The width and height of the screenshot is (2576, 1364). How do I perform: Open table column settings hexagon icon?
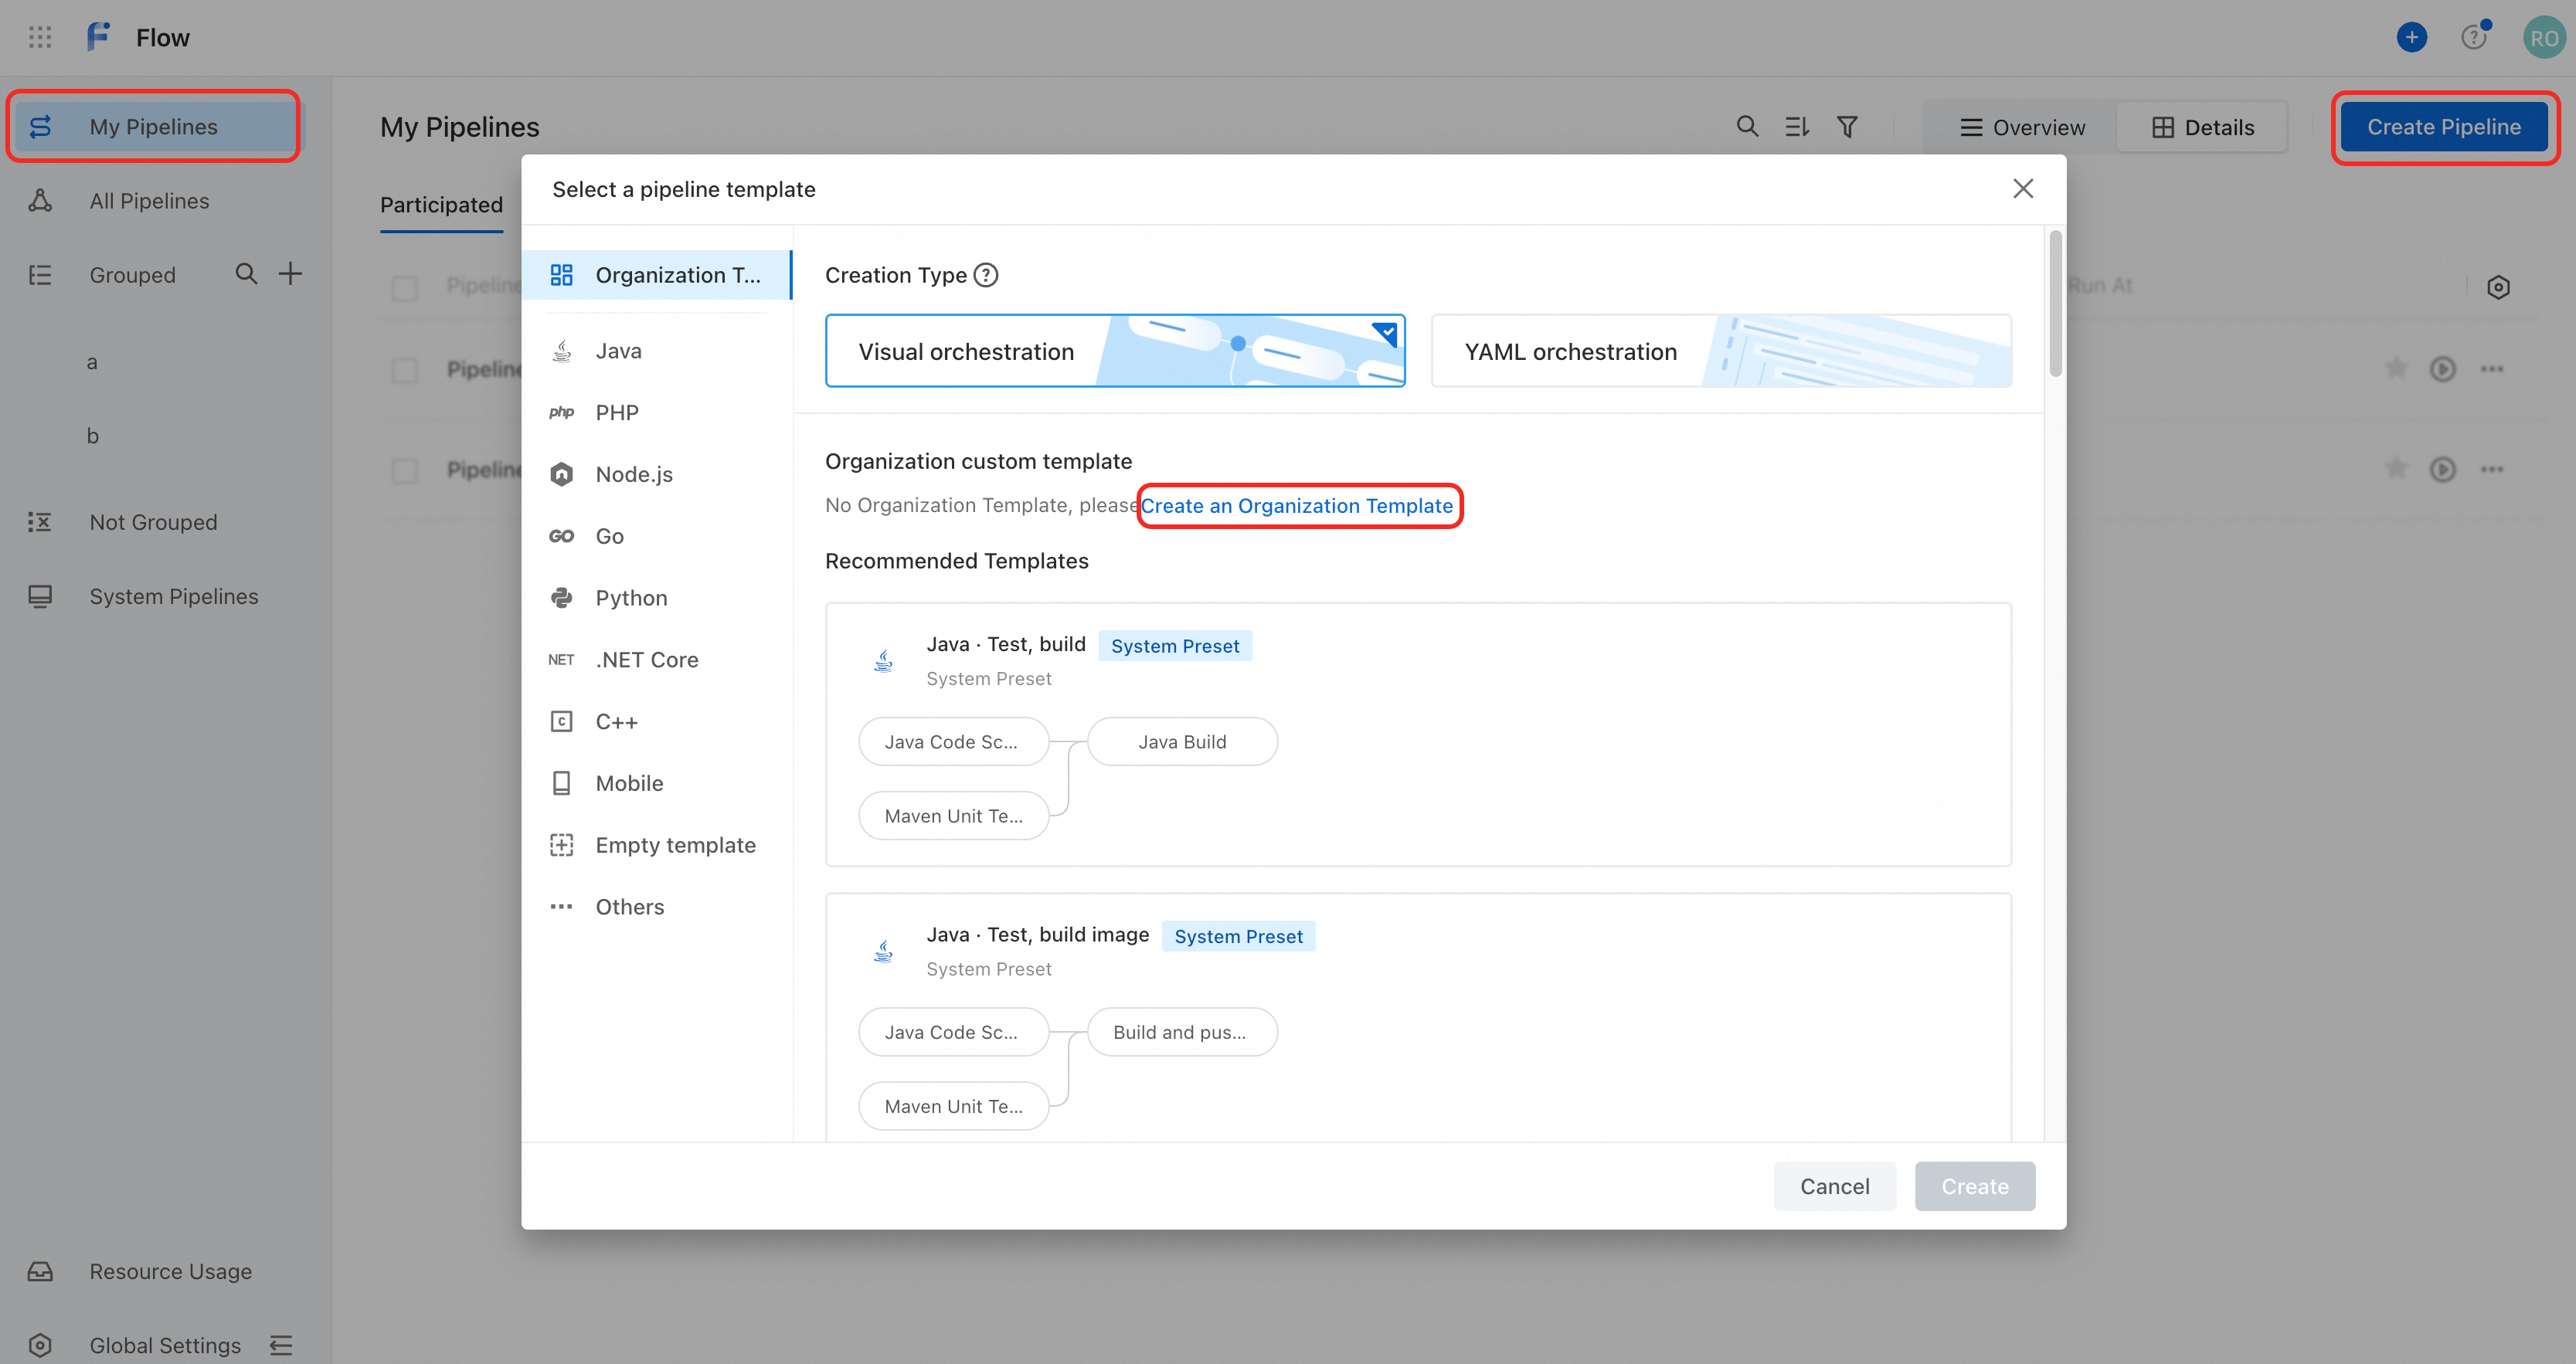[x=2498, y=287]
